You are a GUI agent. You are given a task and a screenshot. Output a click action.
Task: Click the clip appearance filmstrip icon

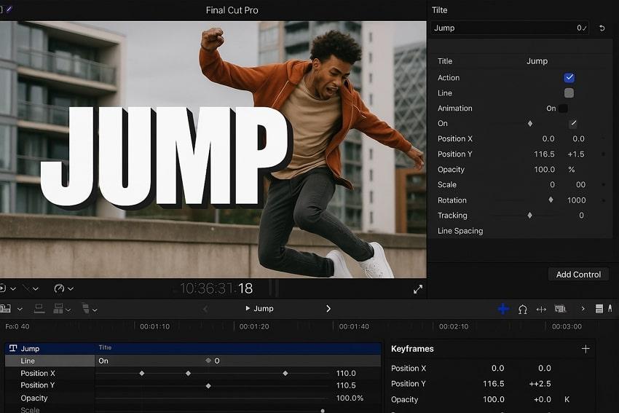(x=560, y=309)
